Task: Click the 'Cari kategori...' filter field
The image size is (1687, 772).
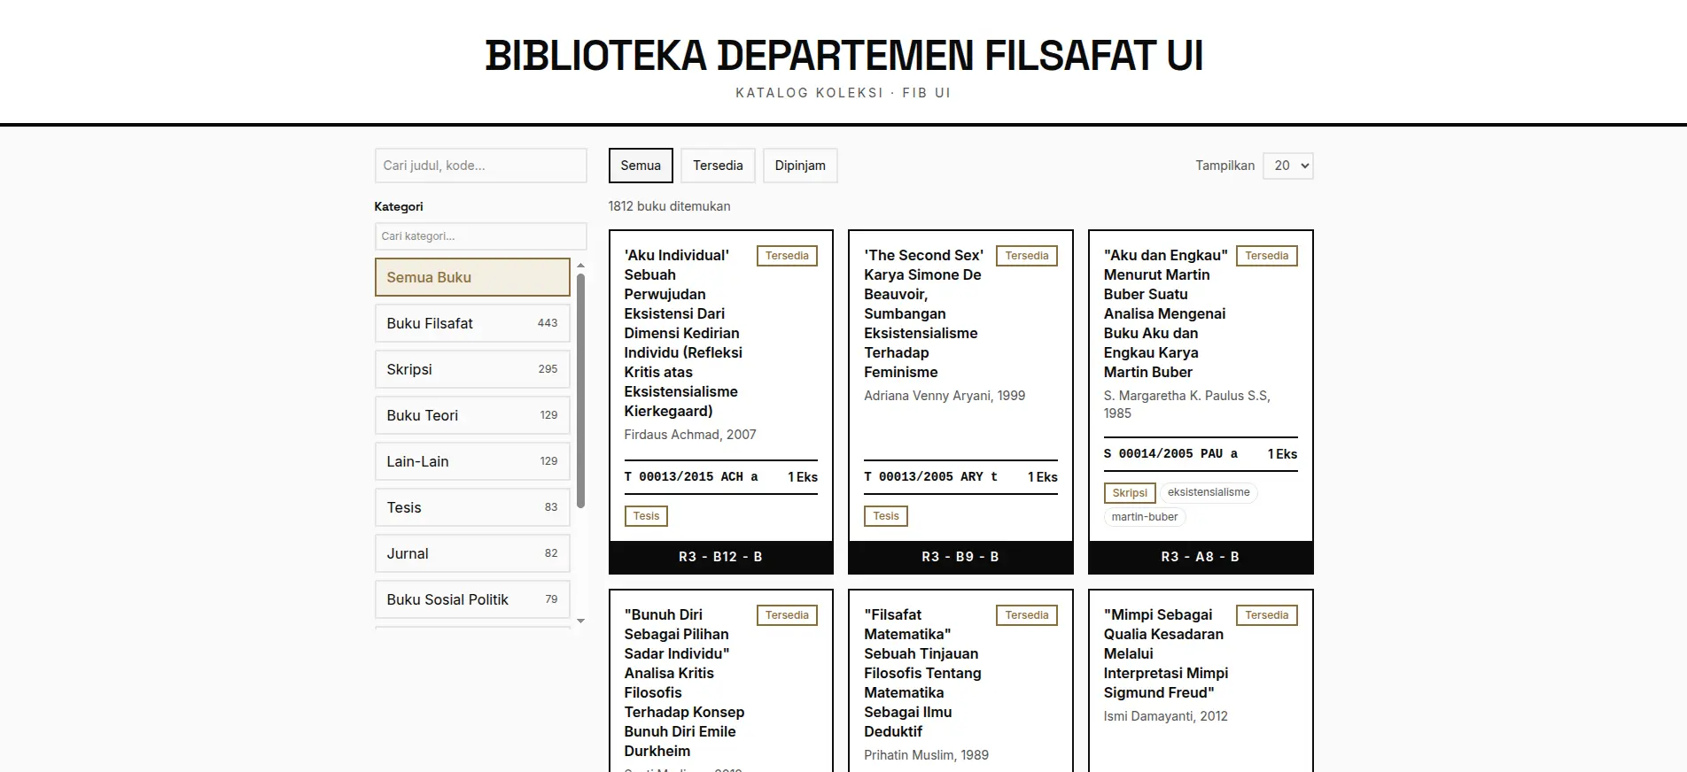Action: [x=480, y=236]
